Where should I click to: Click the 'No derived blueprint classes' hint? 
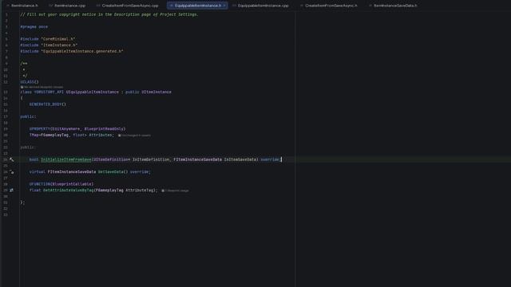(x=42, y=87)
